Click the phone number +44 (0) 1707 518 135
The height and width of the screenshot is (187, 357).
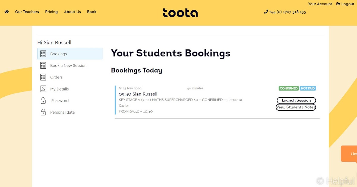tap(287, 12)
